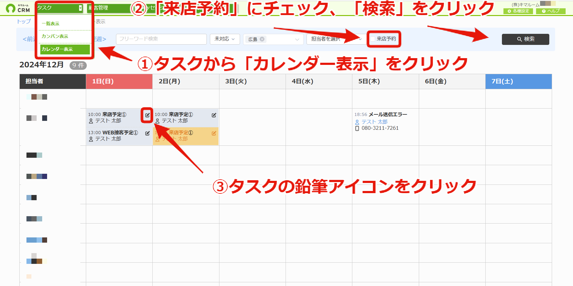Image resolution: width=573 pixels, height=286 pixels.
Task: Click 13:00 WEB接客予定① task title
Action: [x=120, y=133]
